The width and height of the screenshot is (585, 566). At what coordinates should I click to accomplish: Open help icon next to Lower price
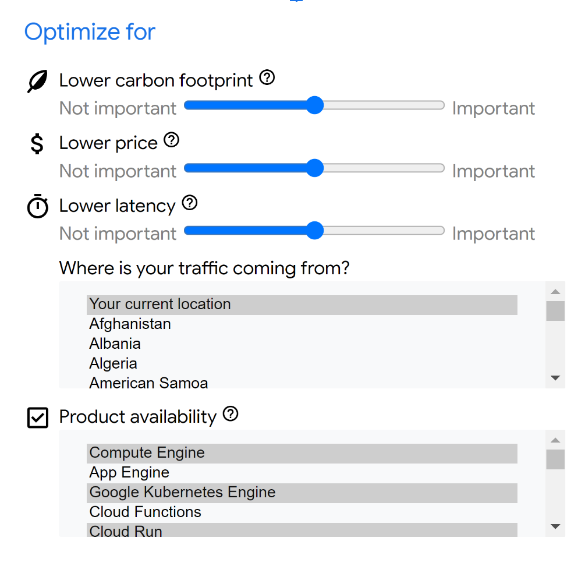coord(172,140)
